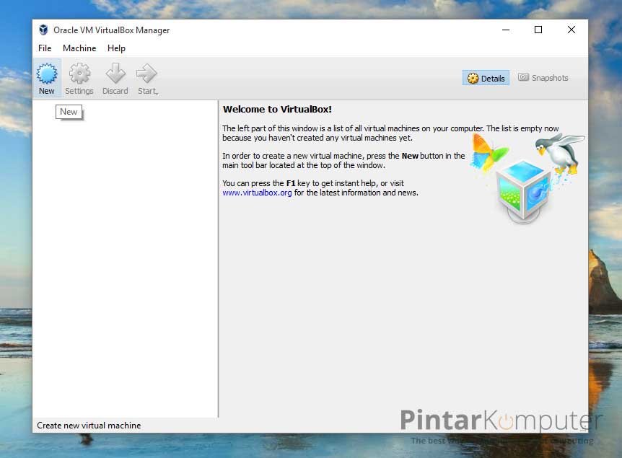Click the VirtualBox welcome illustration
This screenshot has width=622, height=458.
pos(527,178)
